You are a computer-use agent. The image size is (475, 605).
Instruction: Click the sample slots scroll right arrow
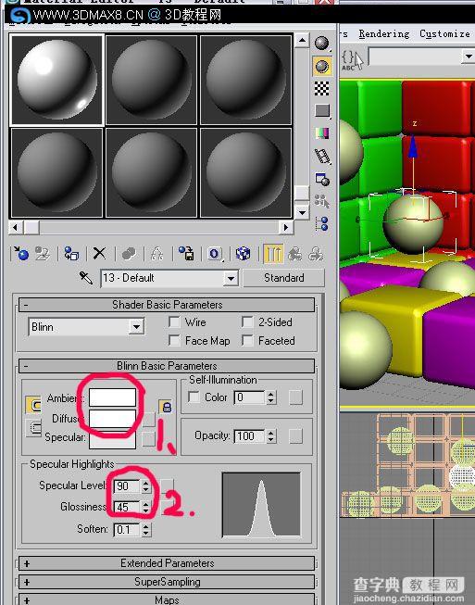pyautogui.click(x=286, y=227)
